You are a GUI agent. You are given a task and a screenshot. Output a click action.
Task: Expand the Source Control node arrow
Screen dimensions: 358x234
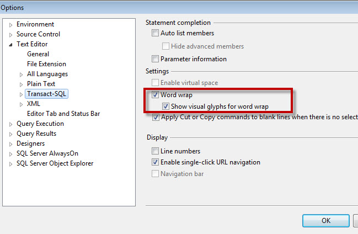click(x=10, y=35)
